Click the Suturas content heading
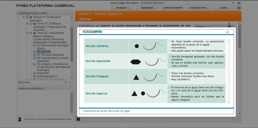This screenshot has width=258, height=128. pyautogui.click(x=85, y=19)
